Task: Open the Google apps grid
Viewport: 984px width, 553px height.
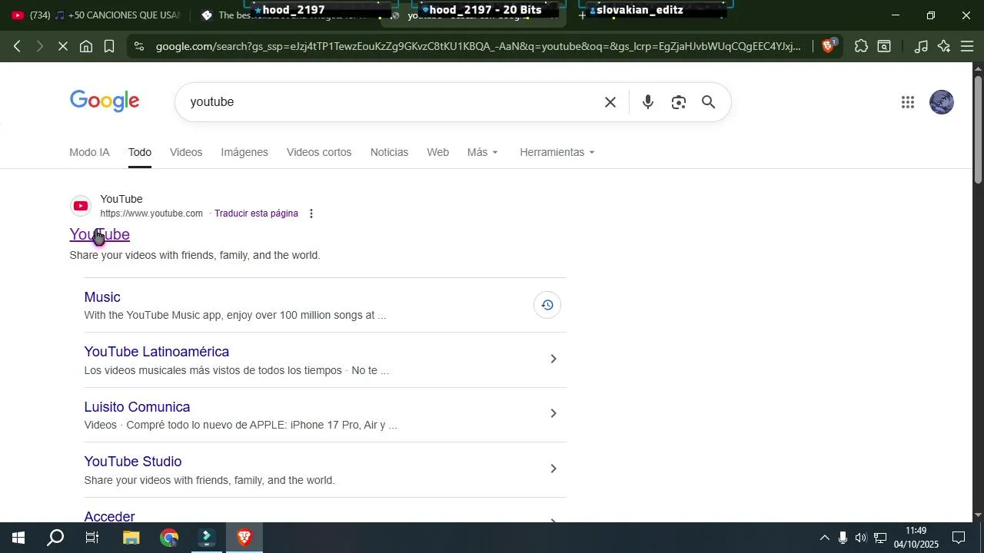Action: 907,102
